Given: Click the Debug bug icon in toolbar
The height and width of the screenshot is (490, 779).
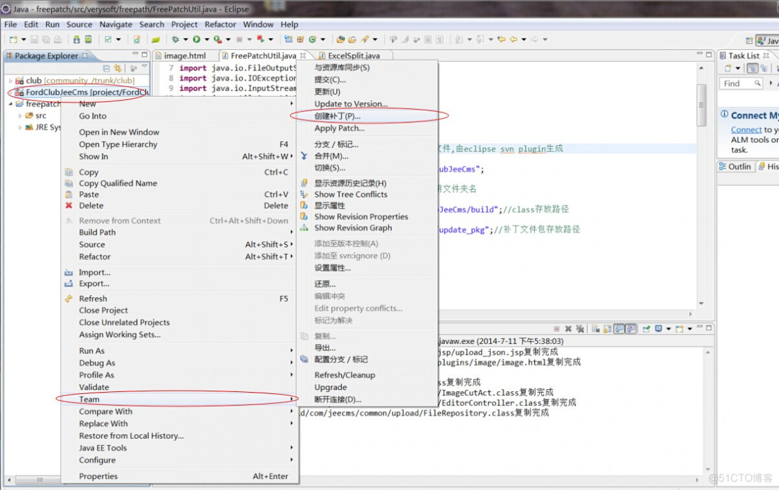Looking at the screenshot, I should [176, 39].
